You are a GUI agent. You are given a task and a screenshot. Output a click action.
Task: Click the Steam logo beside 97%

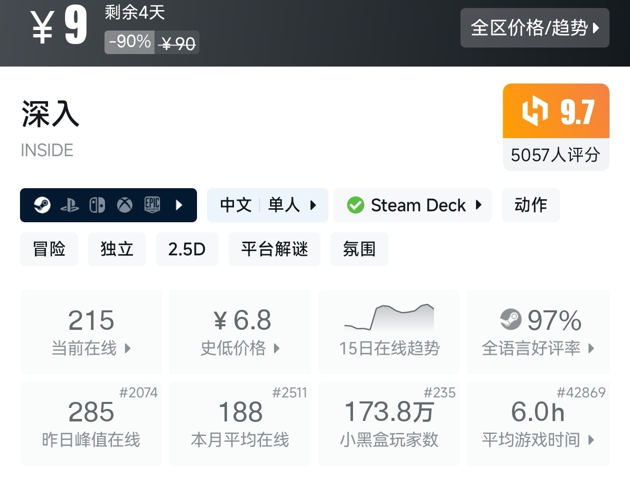point(510,320)
